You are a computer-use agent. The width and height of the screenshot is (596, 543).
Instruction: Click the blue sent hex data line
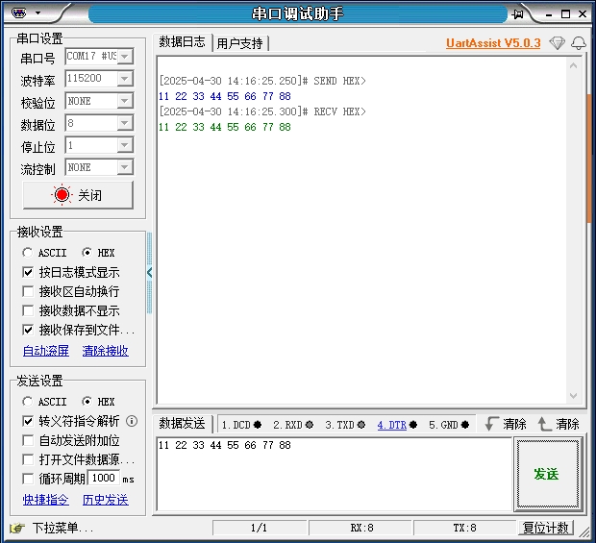coord(225,96)
